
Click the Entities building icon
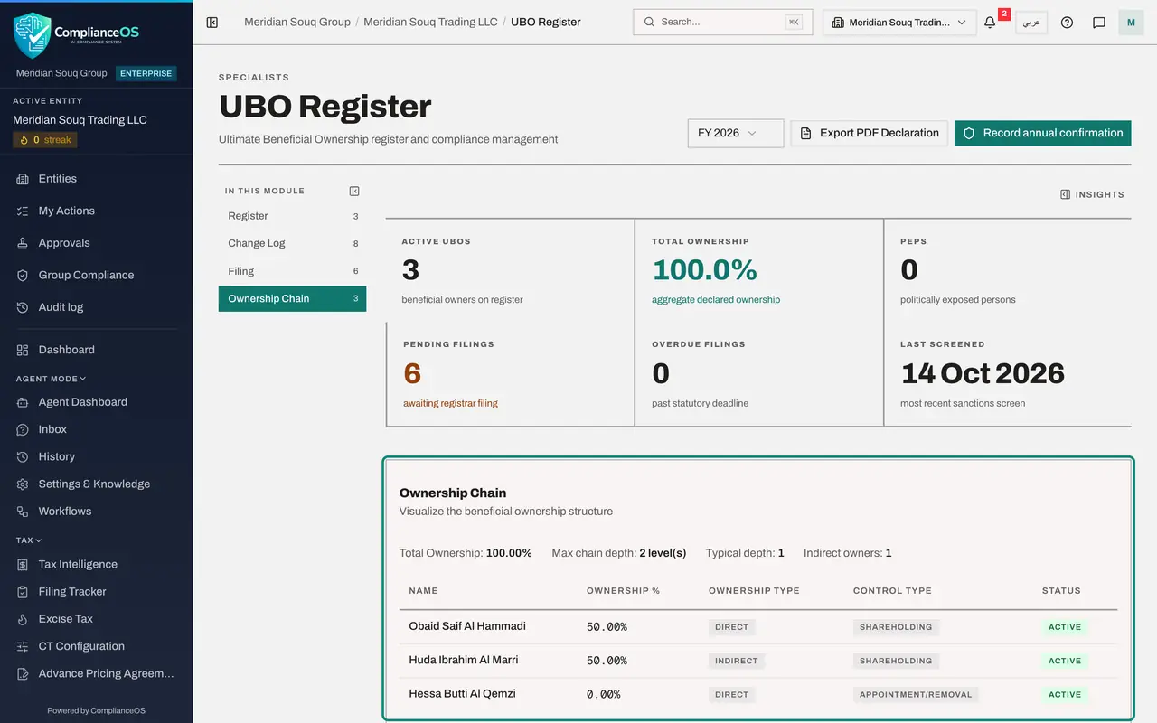pyautogui.click(x=23, y=179)
